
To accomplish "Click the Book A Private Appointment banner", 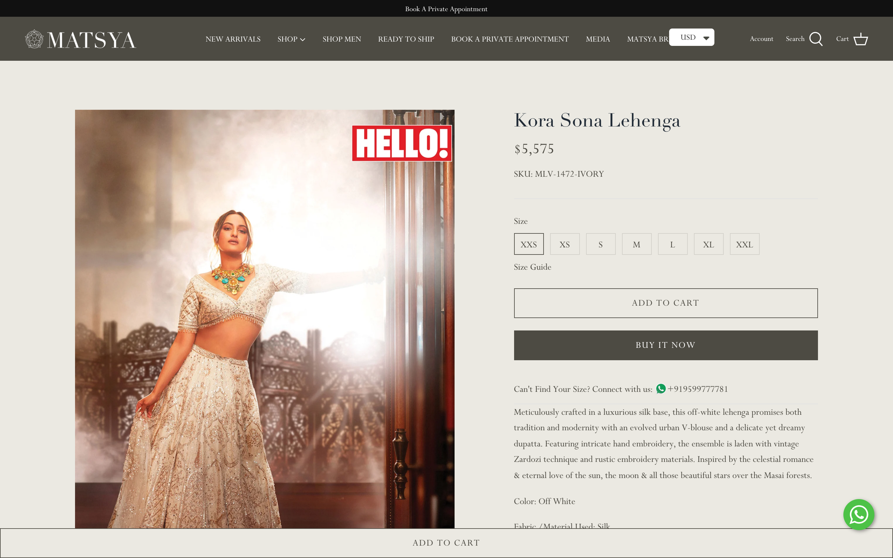I will [446, 8].
